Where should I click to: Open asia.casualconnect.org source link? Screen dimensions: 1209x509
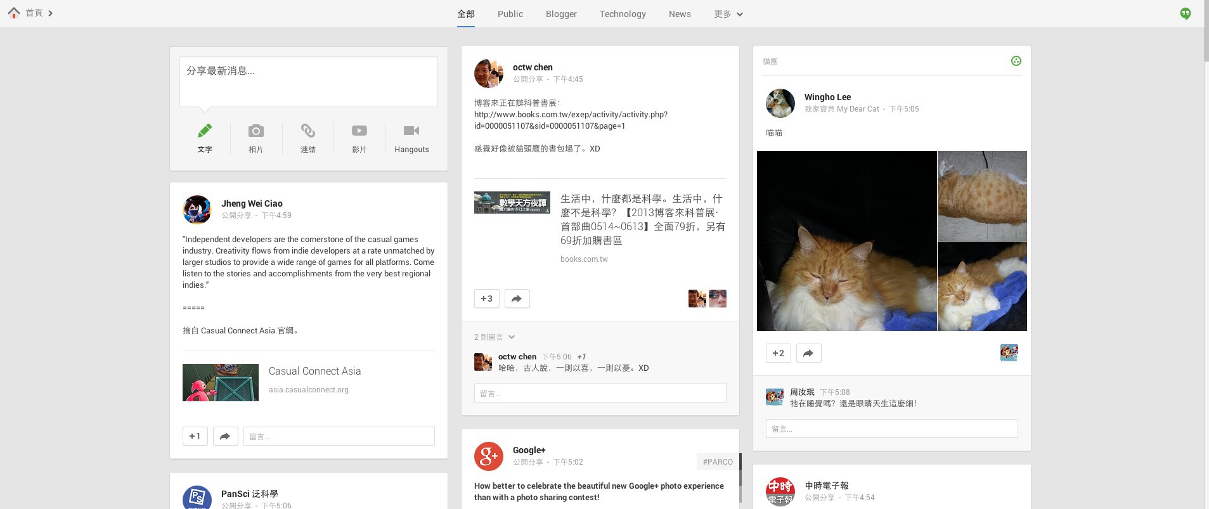tap(309, 390)
